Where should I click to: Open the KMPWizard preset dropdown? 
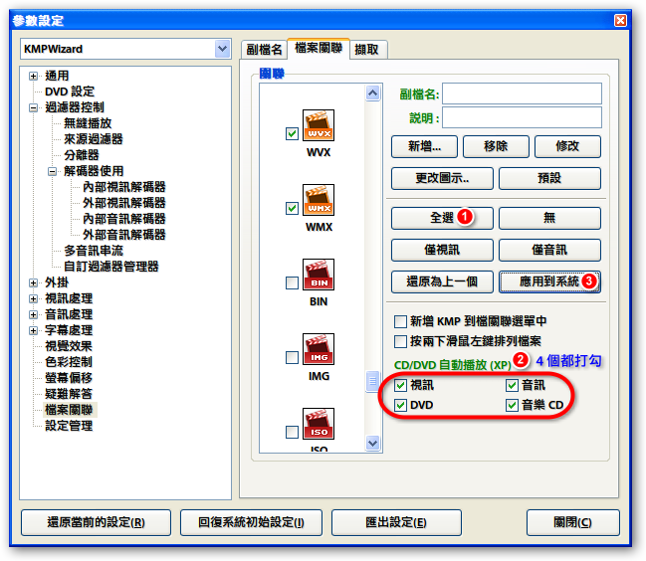click(223, 49)
